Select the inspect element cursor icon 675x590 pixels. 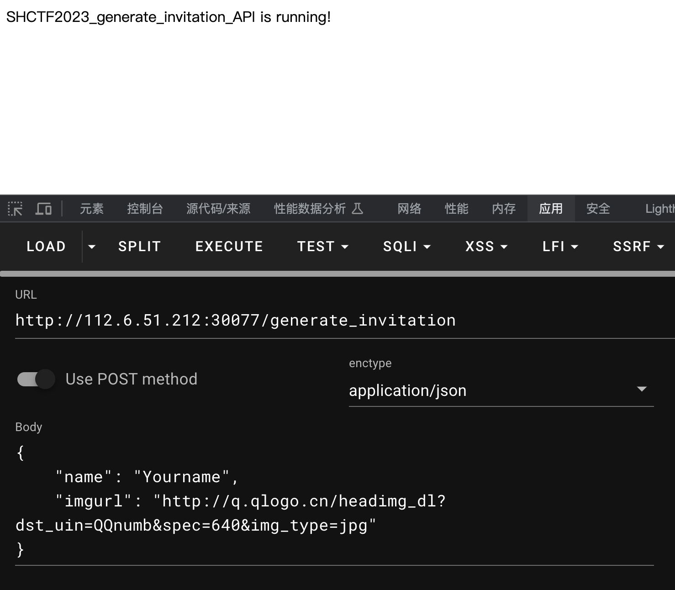[15, 209]
